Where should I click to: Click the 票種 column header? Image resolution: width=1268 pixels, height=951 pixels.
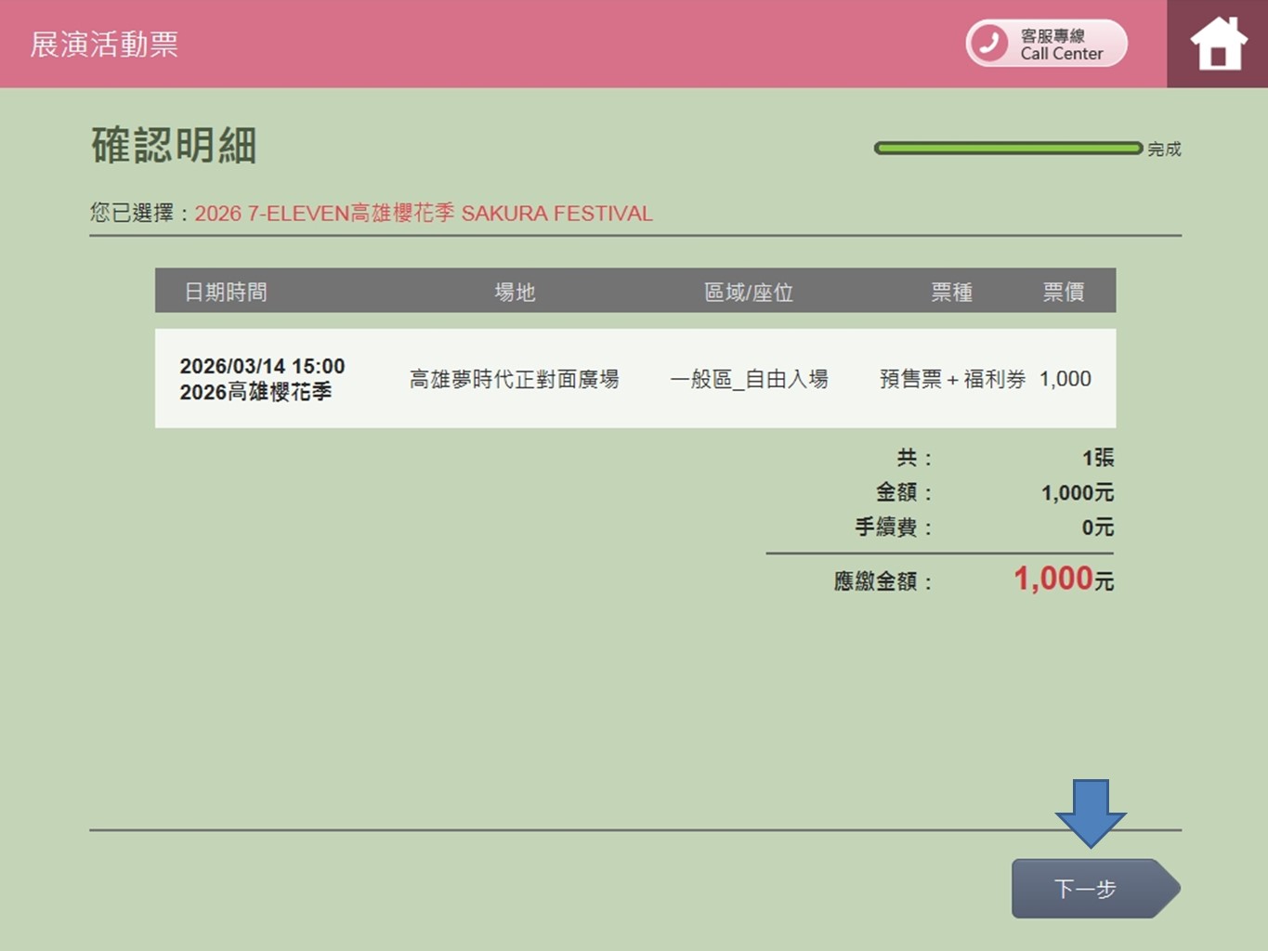click(x=951, y=292)
